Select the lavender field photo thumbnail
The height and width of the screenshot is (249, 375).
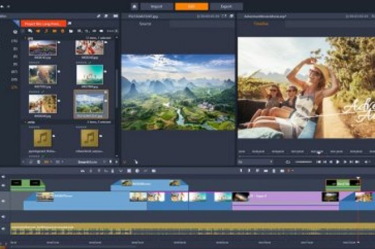(43, 48)
